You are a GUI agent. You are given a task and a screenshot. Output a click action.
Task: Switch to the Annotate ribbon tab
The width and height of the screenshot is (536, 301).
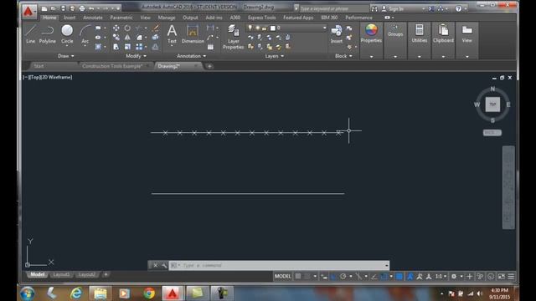93,18
